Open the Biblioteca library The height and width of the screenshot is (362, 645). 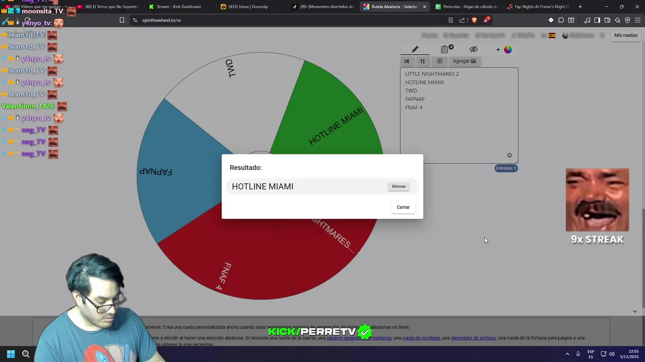(x=577, y=35)
